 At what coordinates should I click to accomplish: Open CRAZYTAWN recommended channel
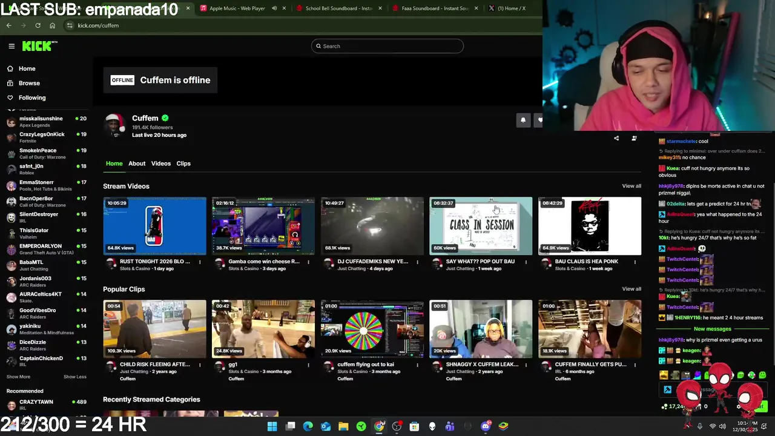(46, 405)
